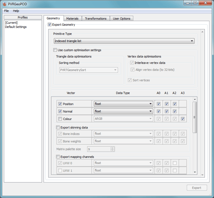Click the Export button
214x198 pixels.
[197, 188]
